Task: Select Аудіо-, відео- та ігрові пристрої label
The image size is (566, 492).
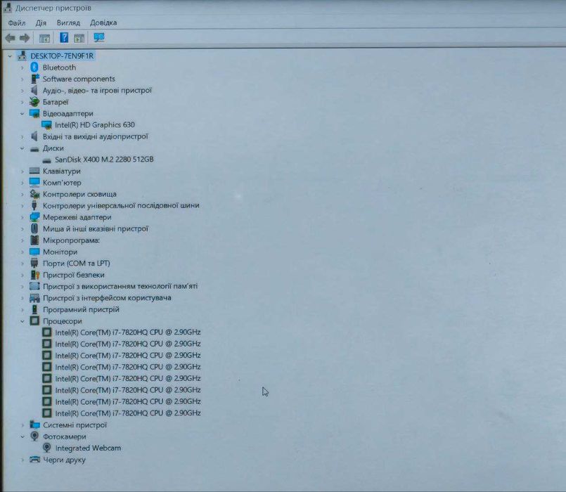Action: pos(97,90)
